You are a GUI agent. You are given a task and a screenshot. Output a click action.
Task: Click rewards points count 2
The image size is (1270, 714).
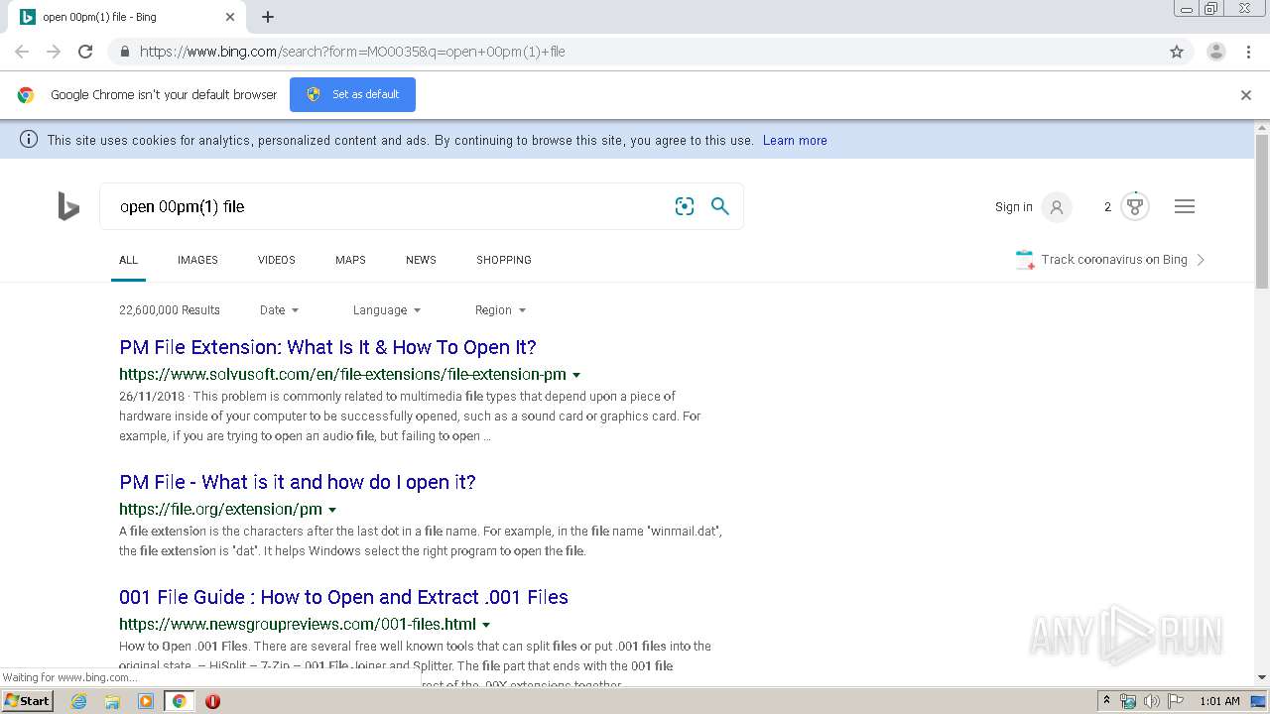(x=1107, y=207)
